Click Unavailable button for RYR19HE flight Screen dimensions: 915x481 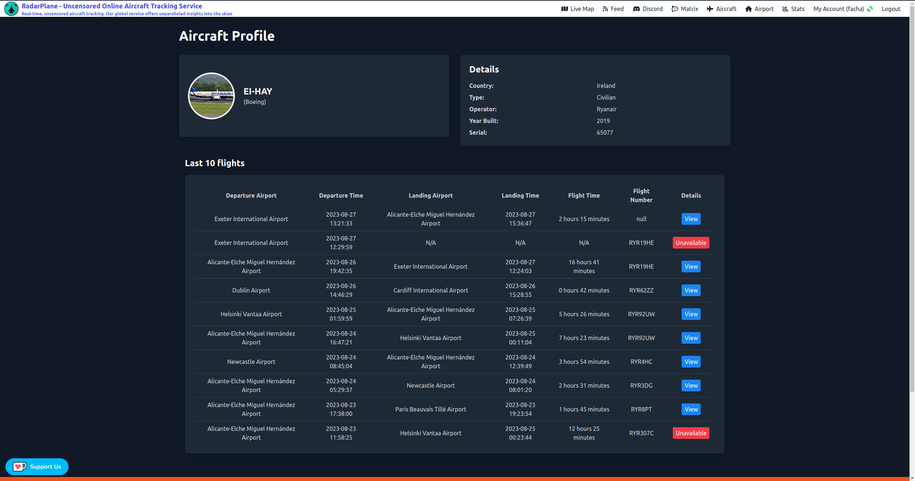691,243
